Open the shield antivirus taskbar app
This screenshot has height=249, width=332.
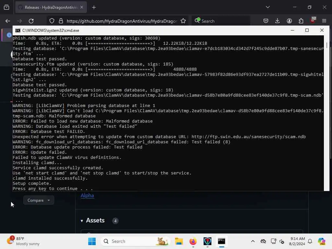click(207, 241)
